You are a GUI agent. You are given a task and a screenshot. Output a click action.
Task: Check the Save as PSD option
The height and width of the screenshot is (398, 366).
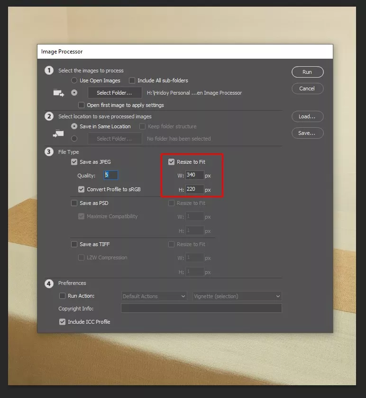74,203
